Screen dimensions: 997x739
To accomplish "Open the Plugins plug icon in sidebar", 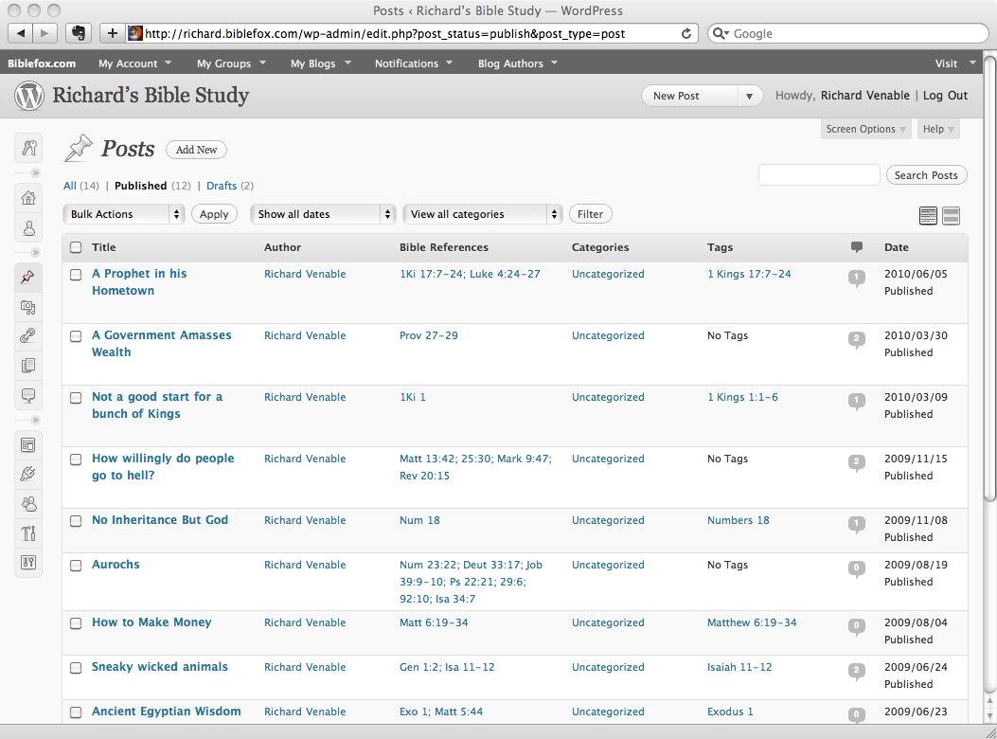I will tap(28, 475).
